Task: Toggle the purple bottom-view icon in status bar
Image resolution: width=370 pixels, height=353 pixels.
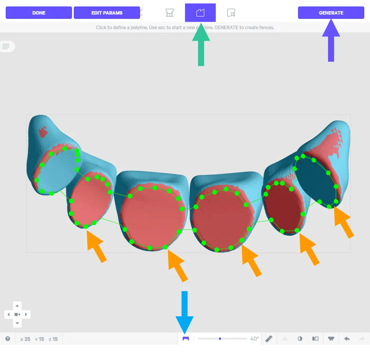Action: point(186,339)
